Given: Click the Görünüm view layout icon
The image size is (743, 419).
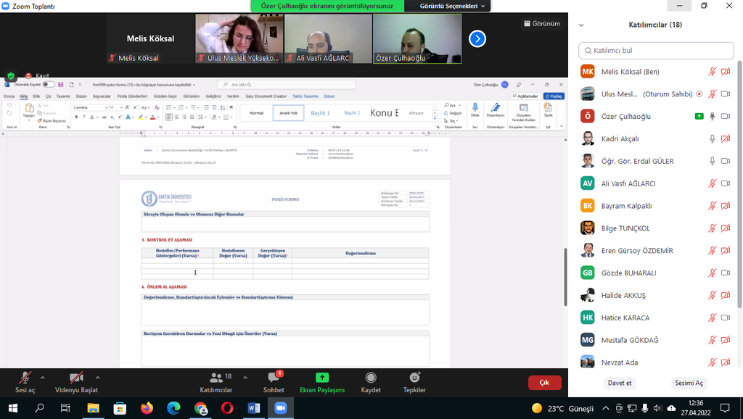Looking at the screenshot, I should (541, 23).
